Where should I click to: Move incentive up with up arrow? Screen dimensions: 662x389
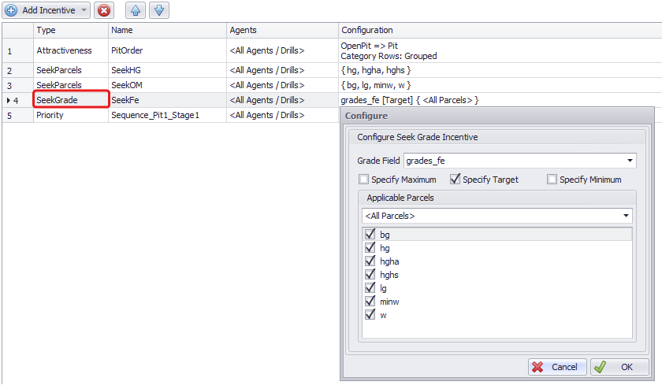136,10
